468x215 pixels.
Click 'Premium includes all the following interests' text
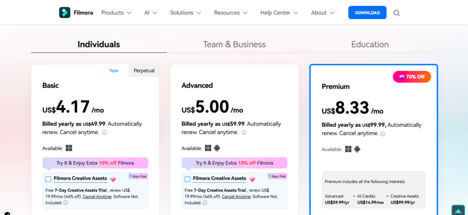[x=365, y=182]
